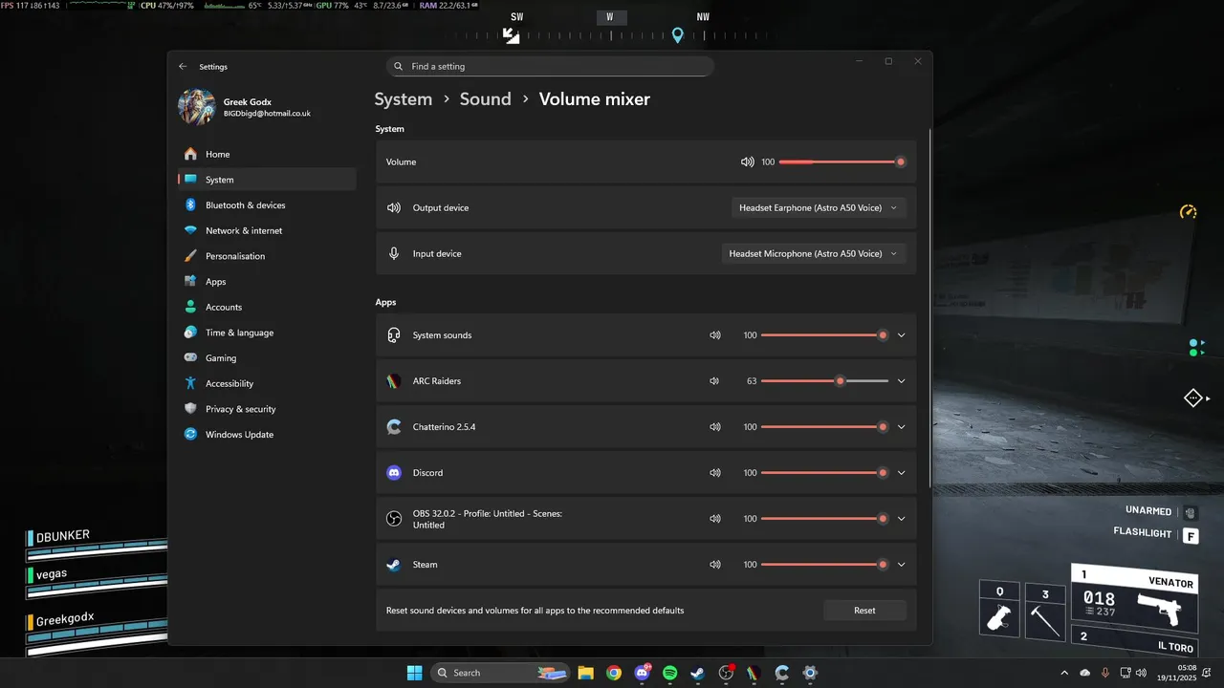
Task: Click the network icon in system tray
Action: pos(1126,673)
